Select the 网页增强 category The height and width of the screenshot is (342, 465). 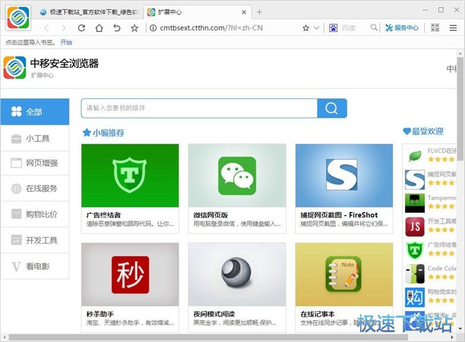[35, 164]
